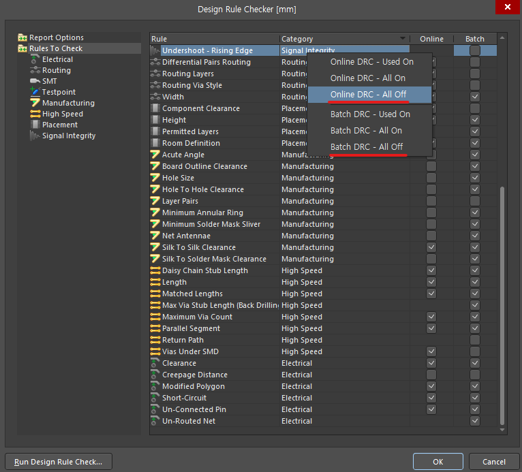Disable Online check for Length rule

pos(431,282)
